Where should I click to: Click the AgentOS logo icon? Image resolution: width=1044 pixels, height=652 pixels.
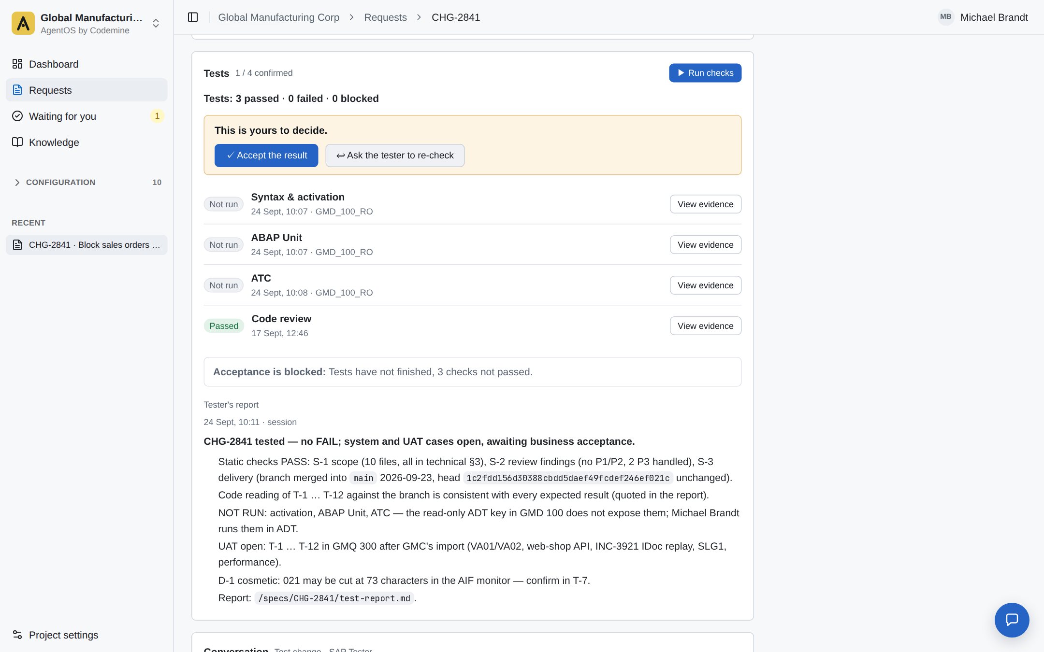(x=23, y=23)
